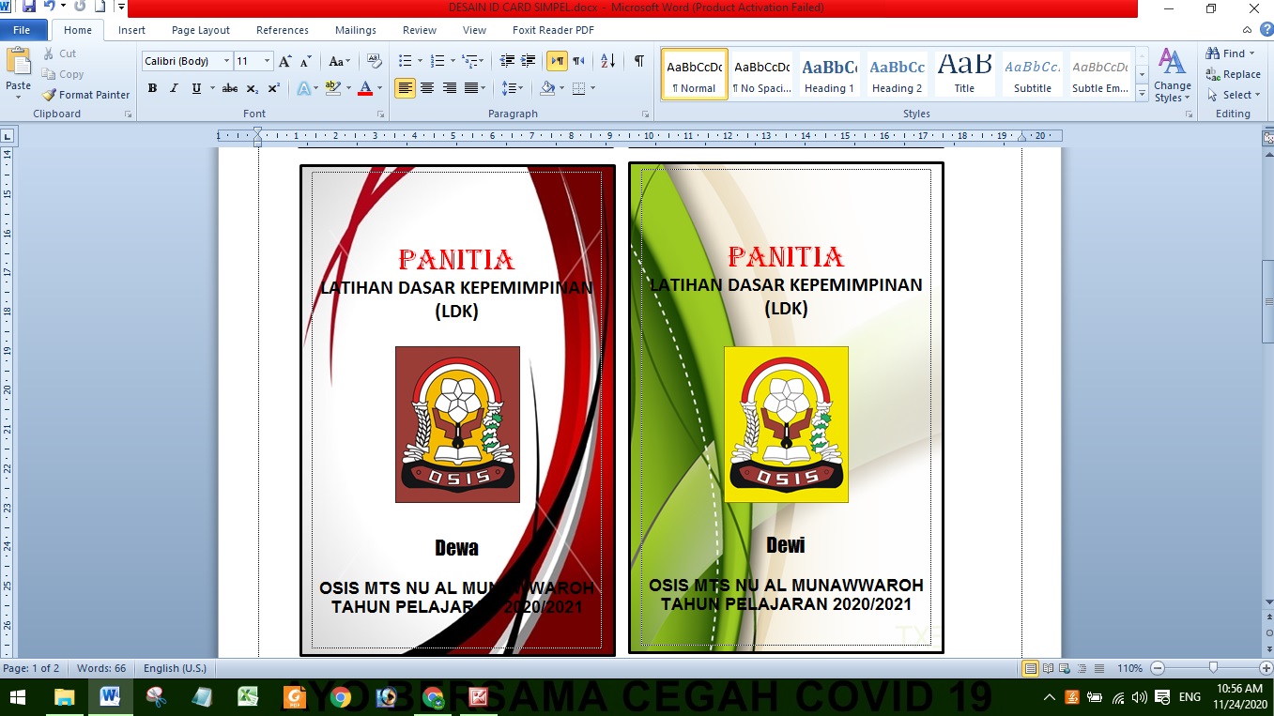Viewport: 1274px width, 716px height.
Task: Toggle Show/Hide paragraph marks
Action: [x=638, y=61]
